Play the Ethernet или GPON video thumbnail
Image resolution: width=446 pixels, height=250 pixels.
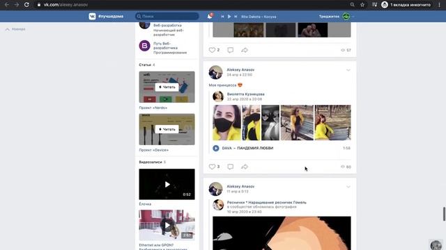click(x=167, y=225)
